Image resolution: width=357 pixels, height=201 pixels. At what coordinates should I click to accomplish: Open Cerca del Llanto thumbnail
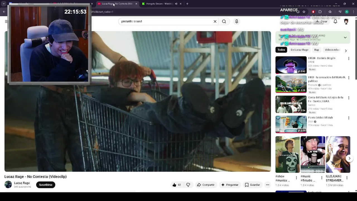(x=291, y=104)
